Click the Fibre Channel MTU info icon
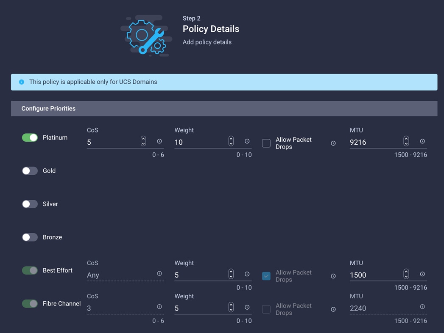Image resolution: width=444 pixels, height=333 pixels. [x=422, y=307]
